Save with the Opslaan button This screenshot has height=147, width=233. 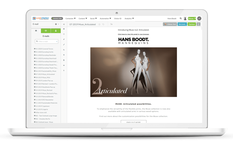pyautogui.click(x=192, y=24)
